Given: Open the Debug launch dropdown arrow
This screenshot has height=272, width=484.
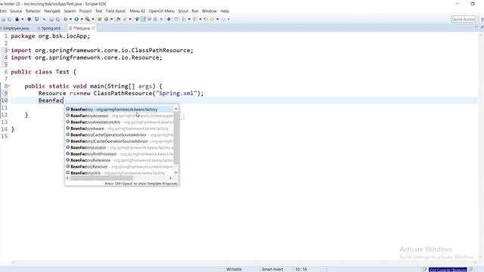Looking at the screenshot, I should [70, 19].
